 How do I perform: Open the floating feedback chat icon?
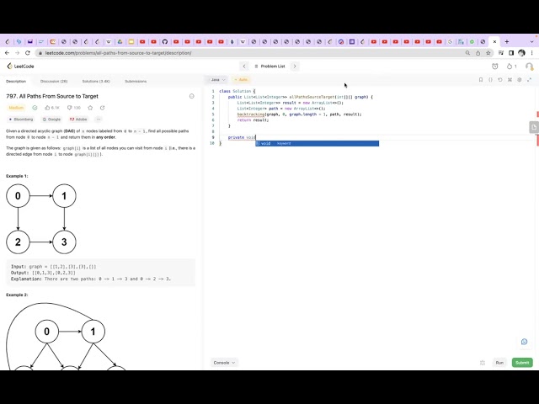coord(524,342)
